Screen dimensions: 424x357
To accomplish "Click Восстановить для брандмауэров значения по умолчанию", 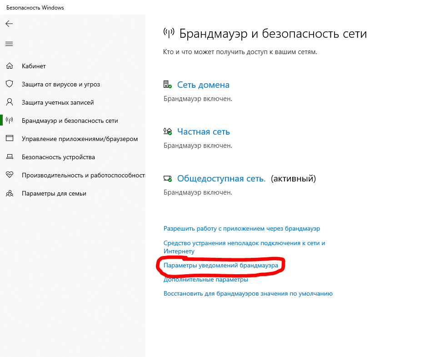I will click(248, 293).
